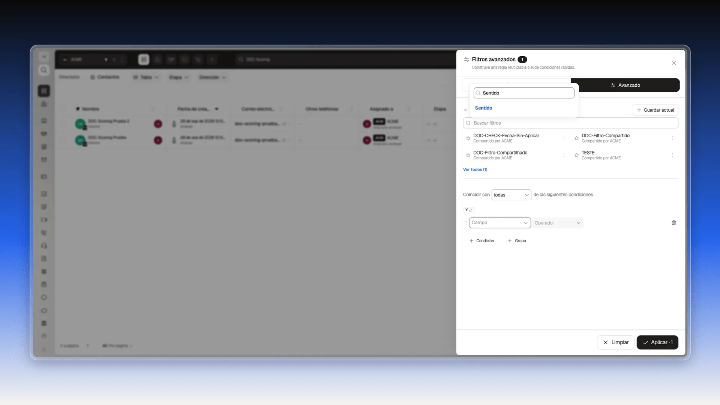Viewport: 720px width, 405px height.
Task: Open options menu for DOC-Filtro-Compartido
Action: pyautogui.click(x=672, y=138)
